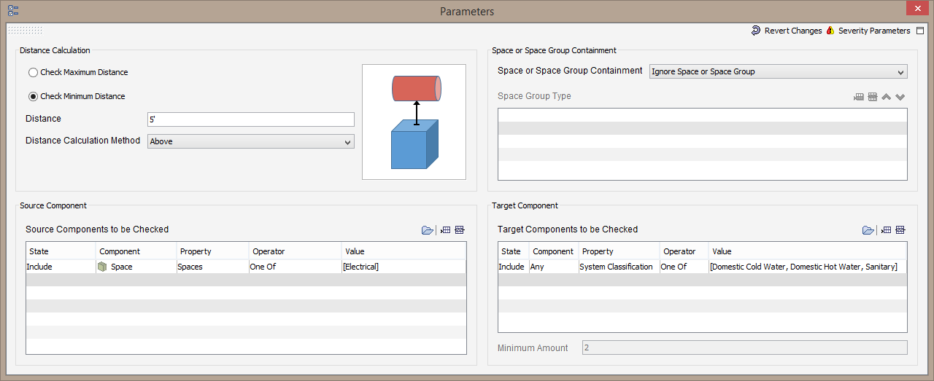Viewport: 934px width, 381px height.
Task: Insert row icon for Source Components table
Action: [446, 230]
